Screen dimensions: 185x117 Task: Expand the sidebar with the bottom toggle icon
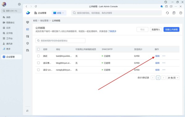(27, 111)
